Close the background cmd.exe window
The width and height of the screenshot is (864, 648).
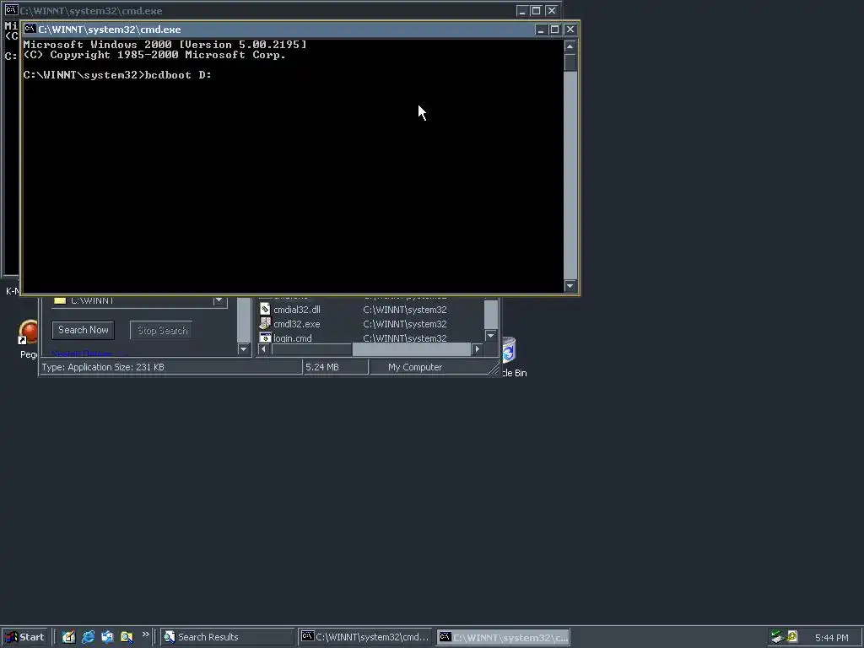coord(552,10)
